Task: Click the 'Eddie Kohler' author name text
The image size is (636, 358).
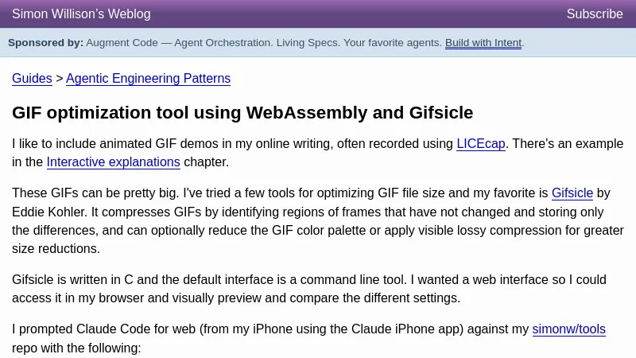Action: pyautogui.click(x=48, y=212)
